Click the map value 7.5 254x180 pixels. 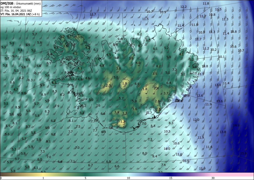coord(78,126)
